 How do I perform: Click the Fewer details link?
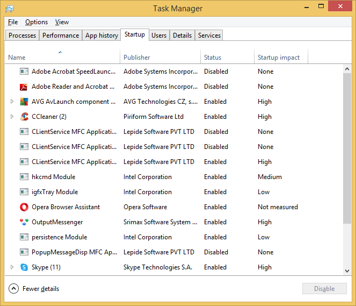[x=41, y=289]
